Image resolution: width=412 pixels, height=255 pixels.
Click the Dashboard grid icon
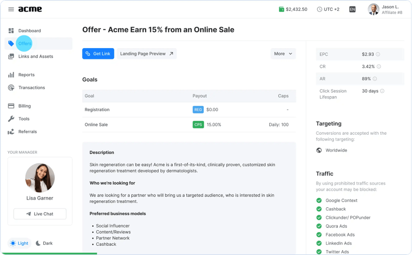(11, 31)
